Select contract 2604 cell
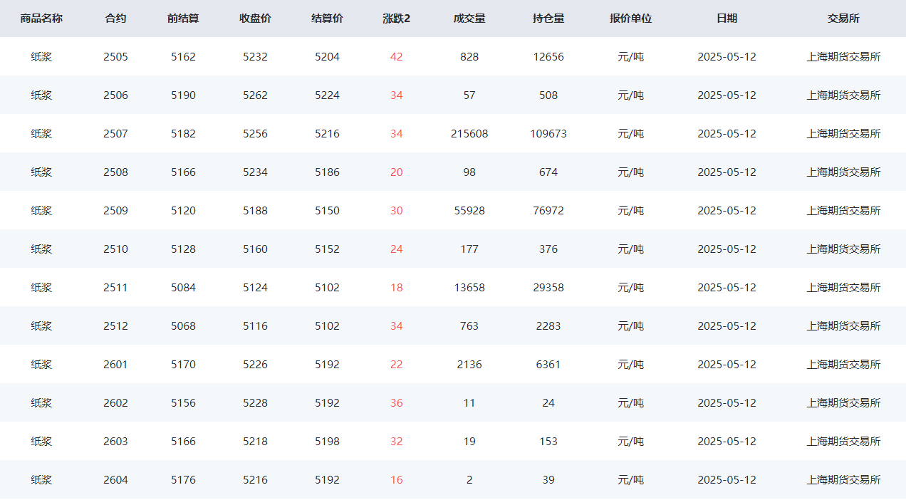 click(x=115, y=480)
